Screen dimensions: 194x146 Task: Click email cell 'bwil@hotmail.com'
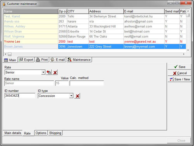[144, 31]
